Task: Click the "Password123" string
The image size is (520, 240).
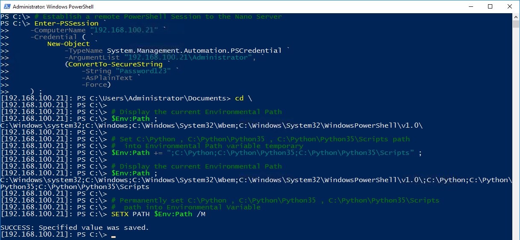Action: pos(143,71)
